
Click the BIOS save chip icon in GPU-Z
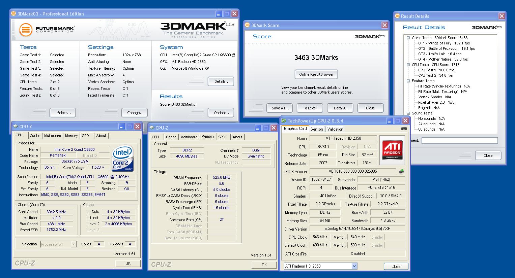pyautogui.click(x=401, y=171)
